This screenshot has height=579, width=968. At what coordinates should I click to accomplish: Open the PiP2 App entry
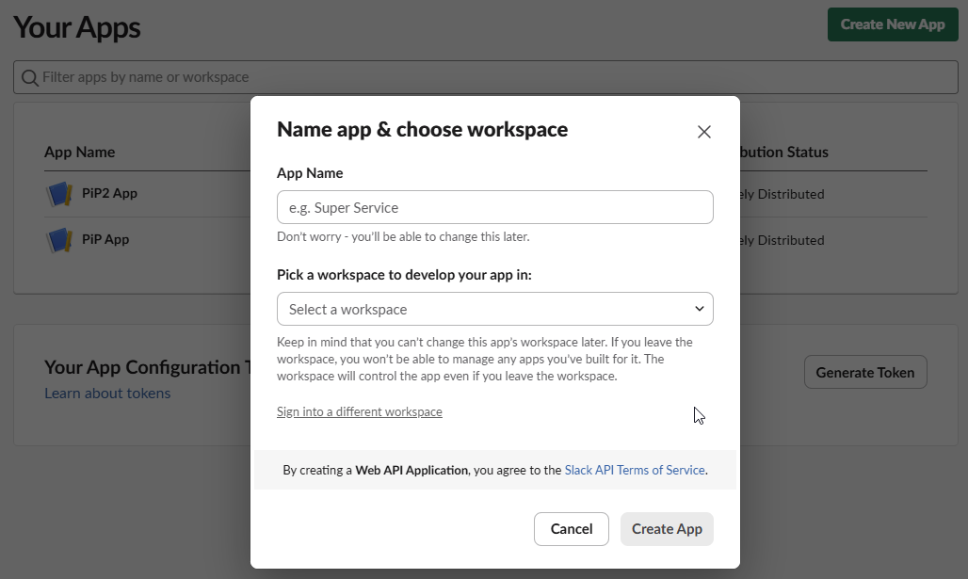[x=109, y=193]
